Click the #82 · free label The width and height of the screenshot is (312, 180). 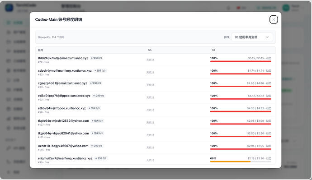pos(43,74)
